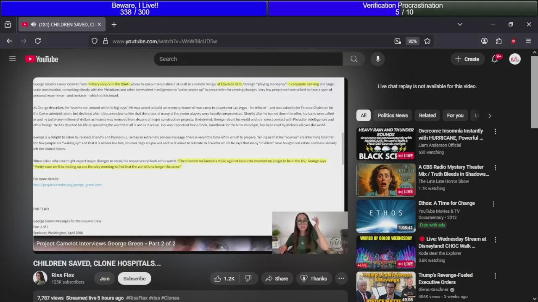The width and height of the screenshot is (538, 302).
Task: Open Riss Flex channel name link
Action: pyautogui.click(x=63, y=275)
